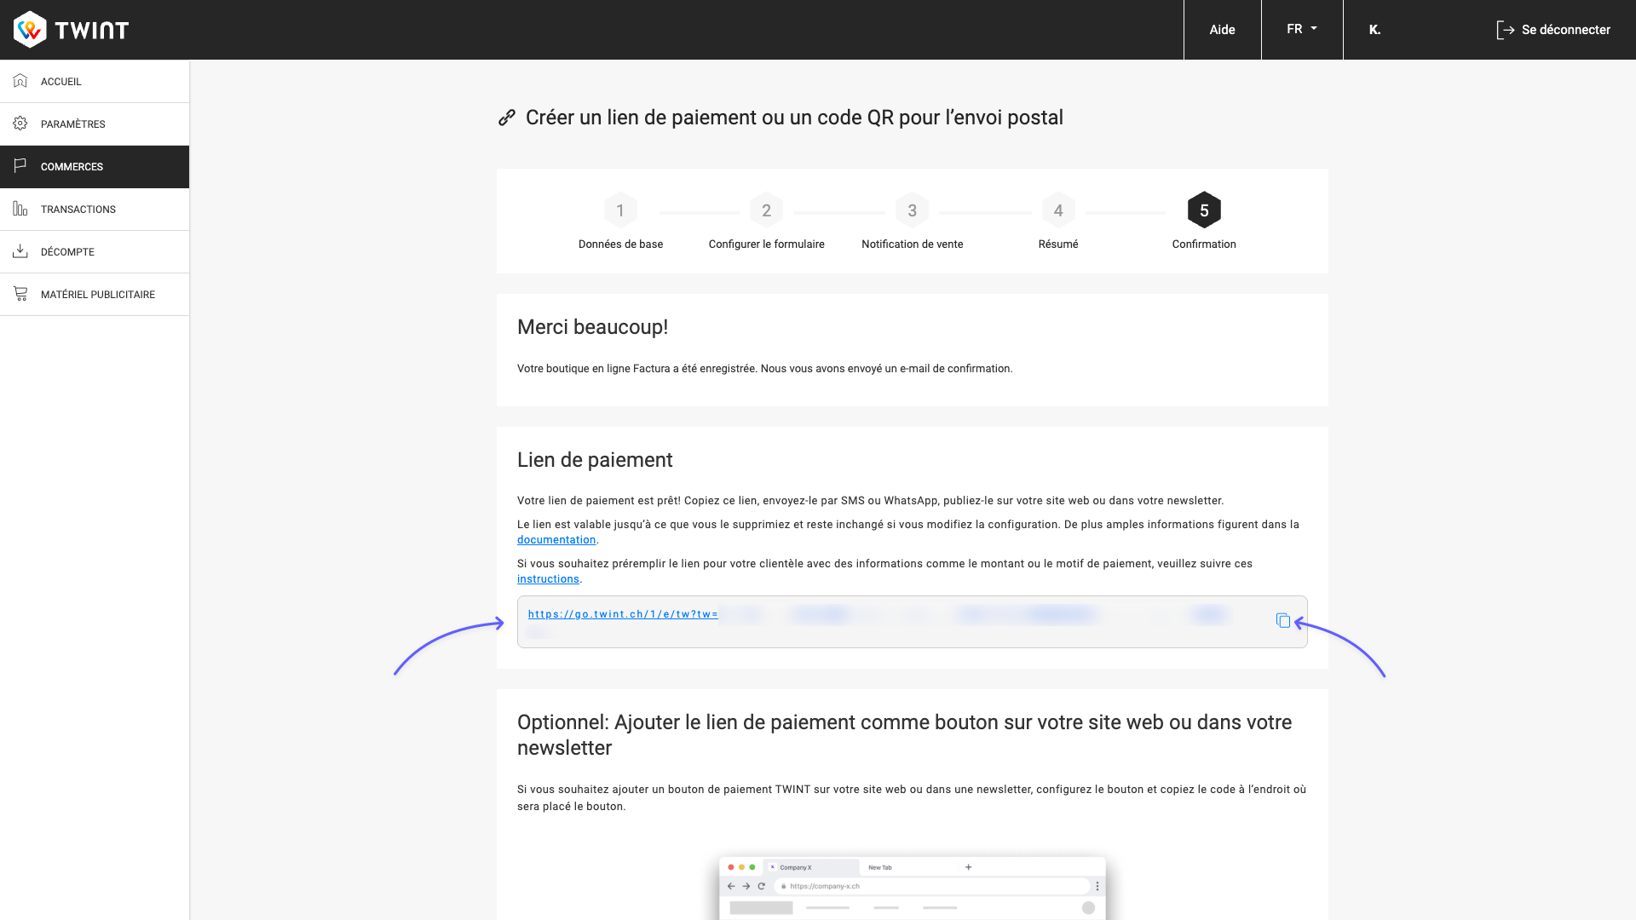Follow the instructions link

coord(548,579)
